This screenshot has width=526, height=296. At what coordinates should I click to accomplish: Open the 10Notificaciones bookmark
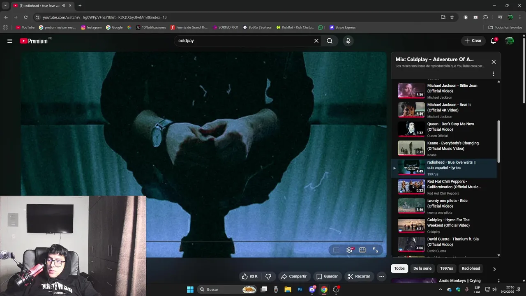pyautogui.click(x=151, y=28)
